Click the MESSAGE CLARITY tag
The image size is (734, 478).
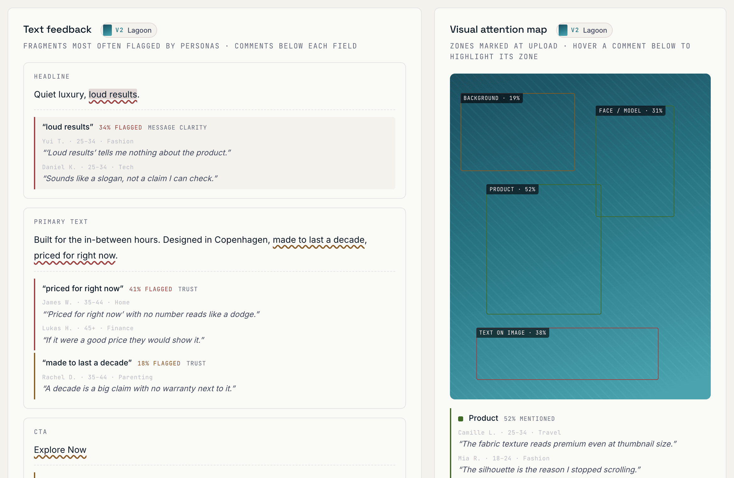[x=178, y=127]
